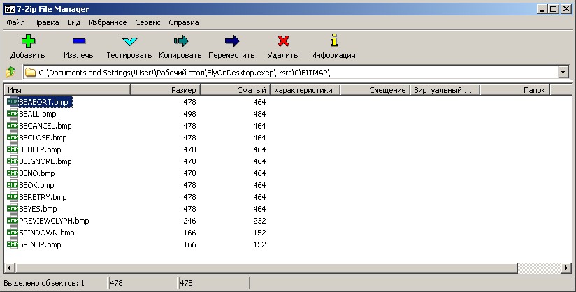Click the BMP icon of BBCLOSE.bmp
Image resolution: width=576 pixels, height=292 pixels.
(13, 138)
